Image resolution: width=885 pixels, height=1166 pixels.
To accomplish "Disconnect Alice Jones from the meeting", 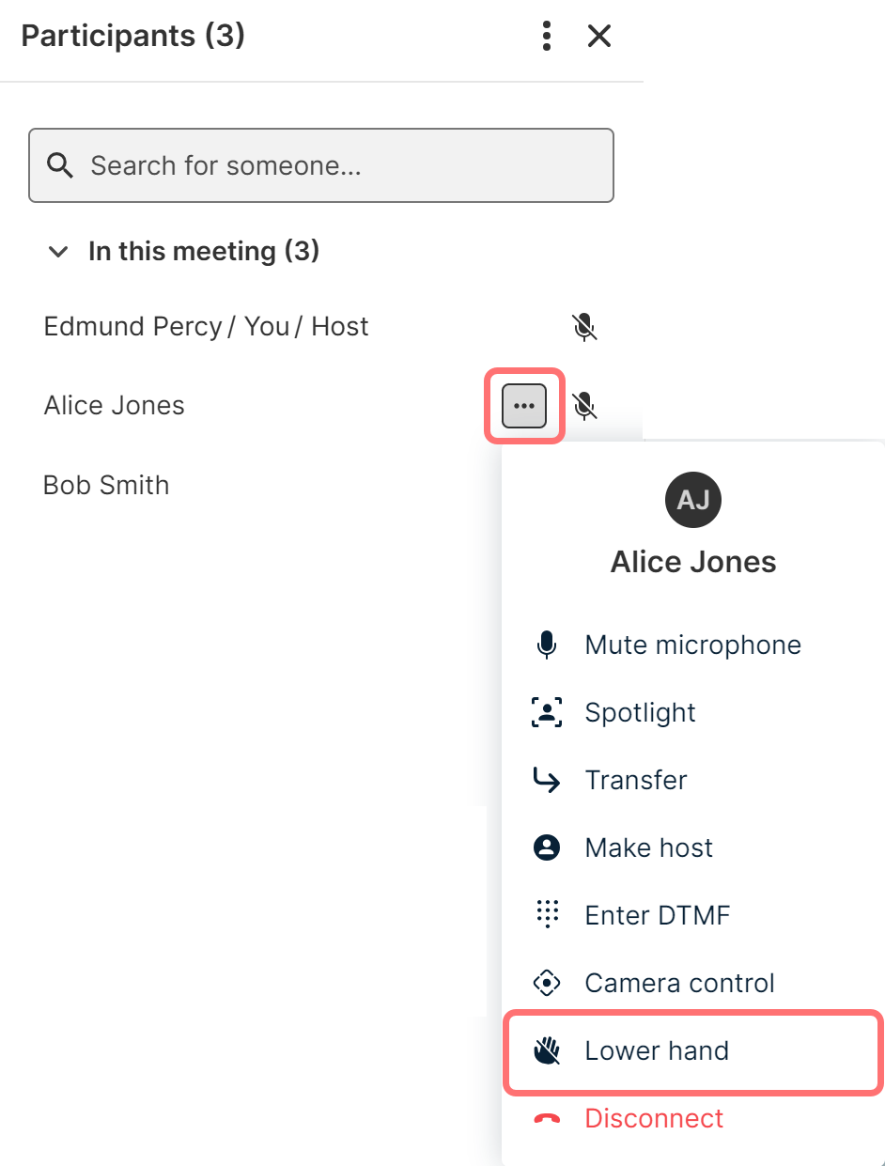I will [654, 1119].
